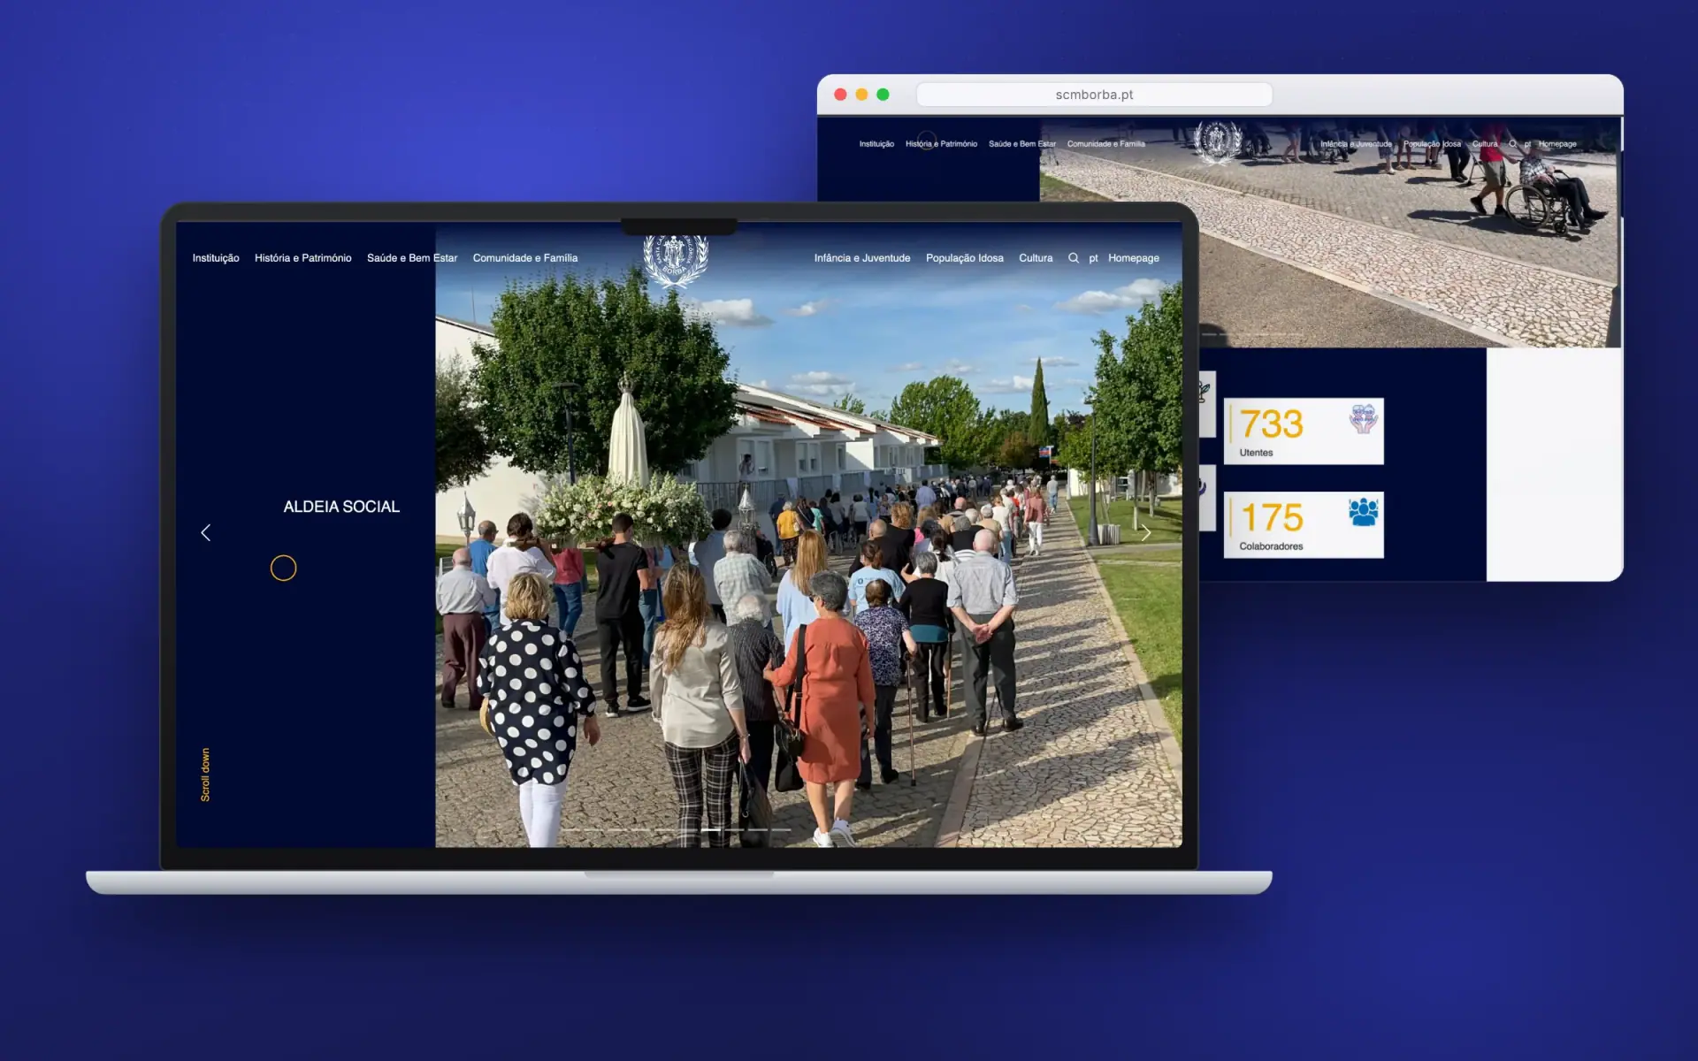
Task: Click Instituição in the browser window menu
Action: pos(876,144)
